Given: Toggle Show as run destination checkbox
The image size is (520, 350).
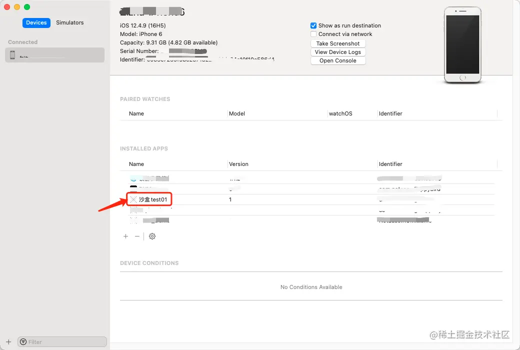Looking at the screenshot, I should (313, 25).
